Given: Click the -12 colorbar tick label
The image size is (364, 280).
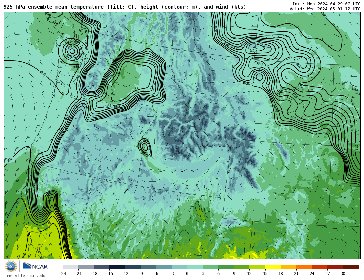Looking at the screenshot, I should [x=125, y=274].
